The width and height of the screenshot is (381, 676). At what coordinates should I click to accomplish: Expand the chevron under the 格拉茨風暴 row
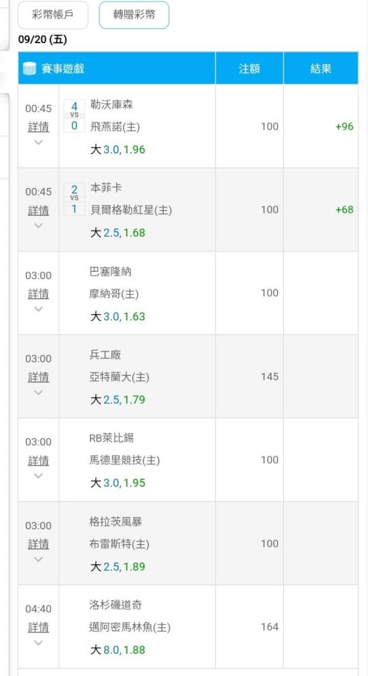(39, 559)
